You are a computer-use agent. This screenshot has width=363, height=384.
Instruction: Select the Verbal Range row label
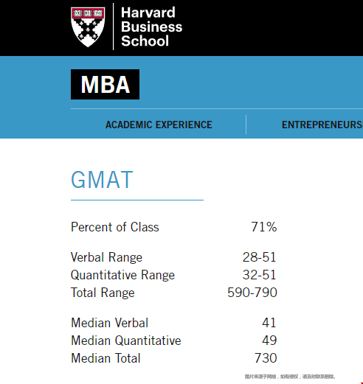coord(106,257)
